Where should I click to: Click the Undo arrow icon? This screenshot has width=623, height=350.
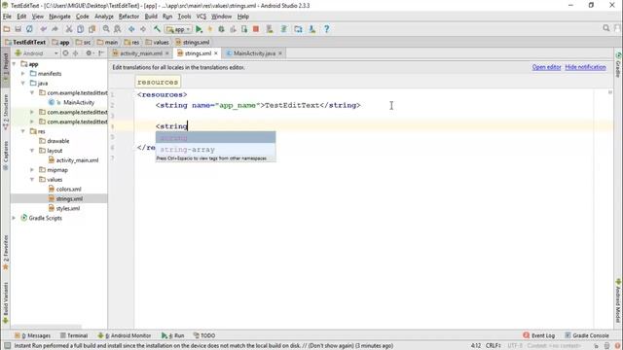(x=43, y=29)
